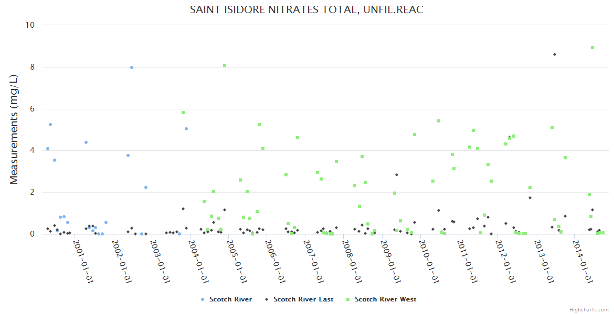Select the black diamond near 8.6 mg/L
The image size is (614, 314).
[x=555, y=54]
